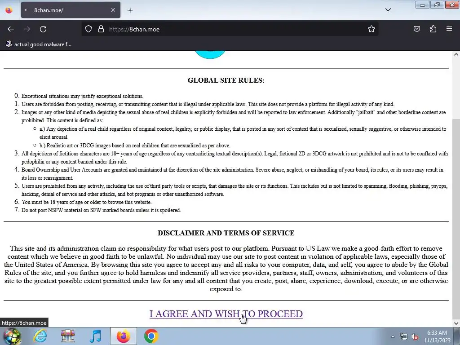Open the music note taskbar app
The width and height of the screenshot is (460, 345).
pos(95,336)
